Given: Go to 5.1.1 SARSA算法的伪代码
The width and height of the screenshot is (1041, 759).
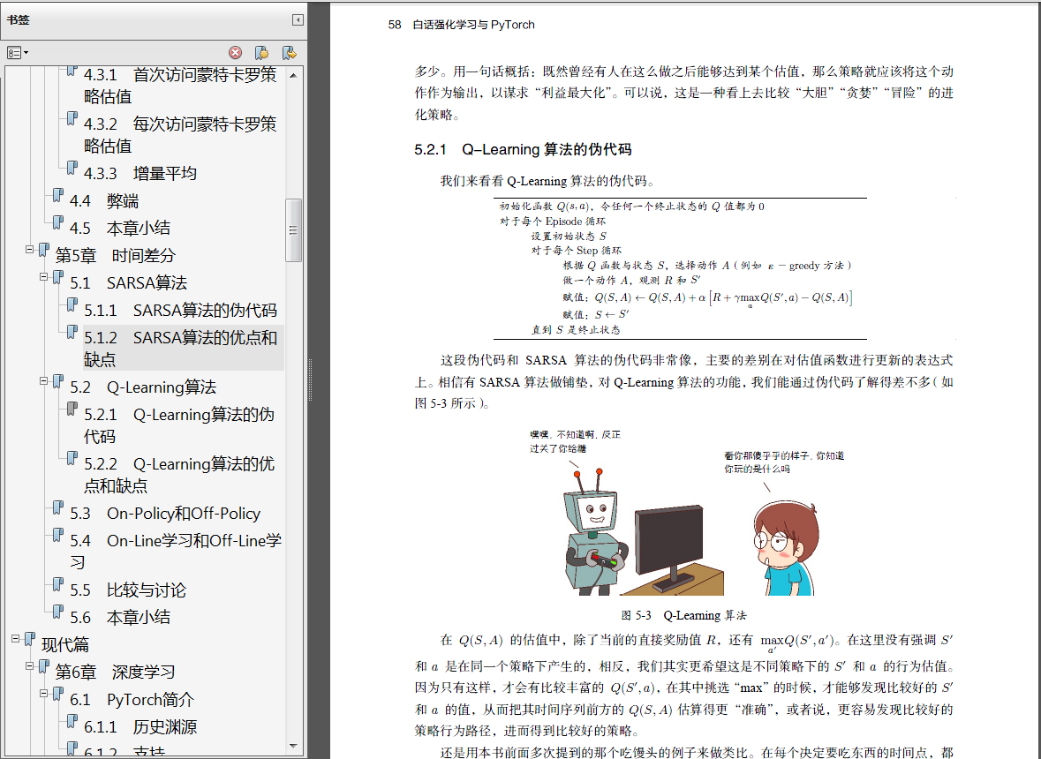Looking at the screenshot, I should coord(181,311).
